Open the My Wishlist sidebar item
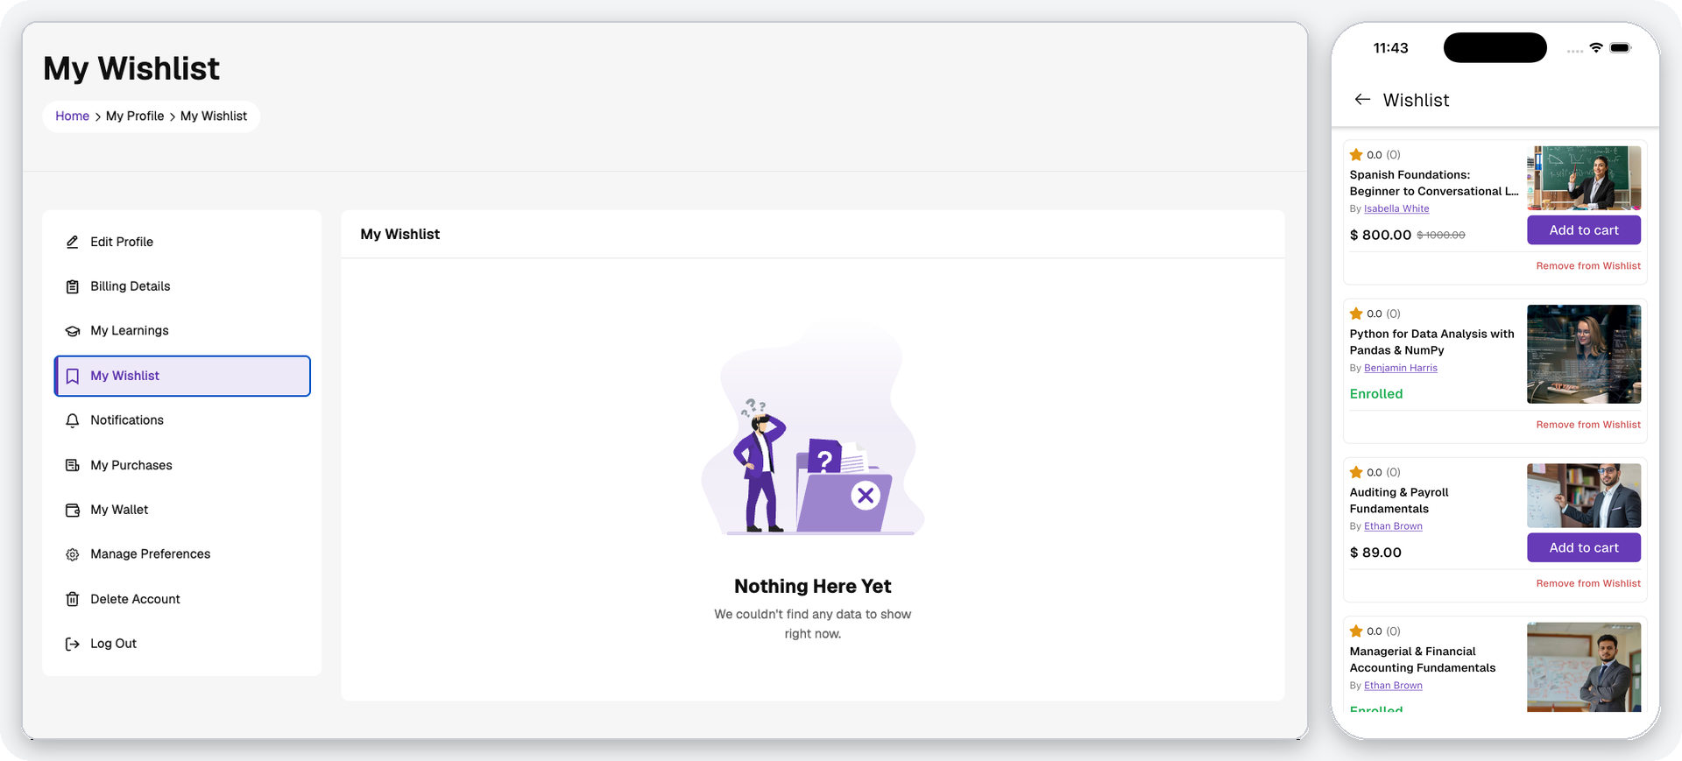The image size is (1682, 761). pos(182,376)
